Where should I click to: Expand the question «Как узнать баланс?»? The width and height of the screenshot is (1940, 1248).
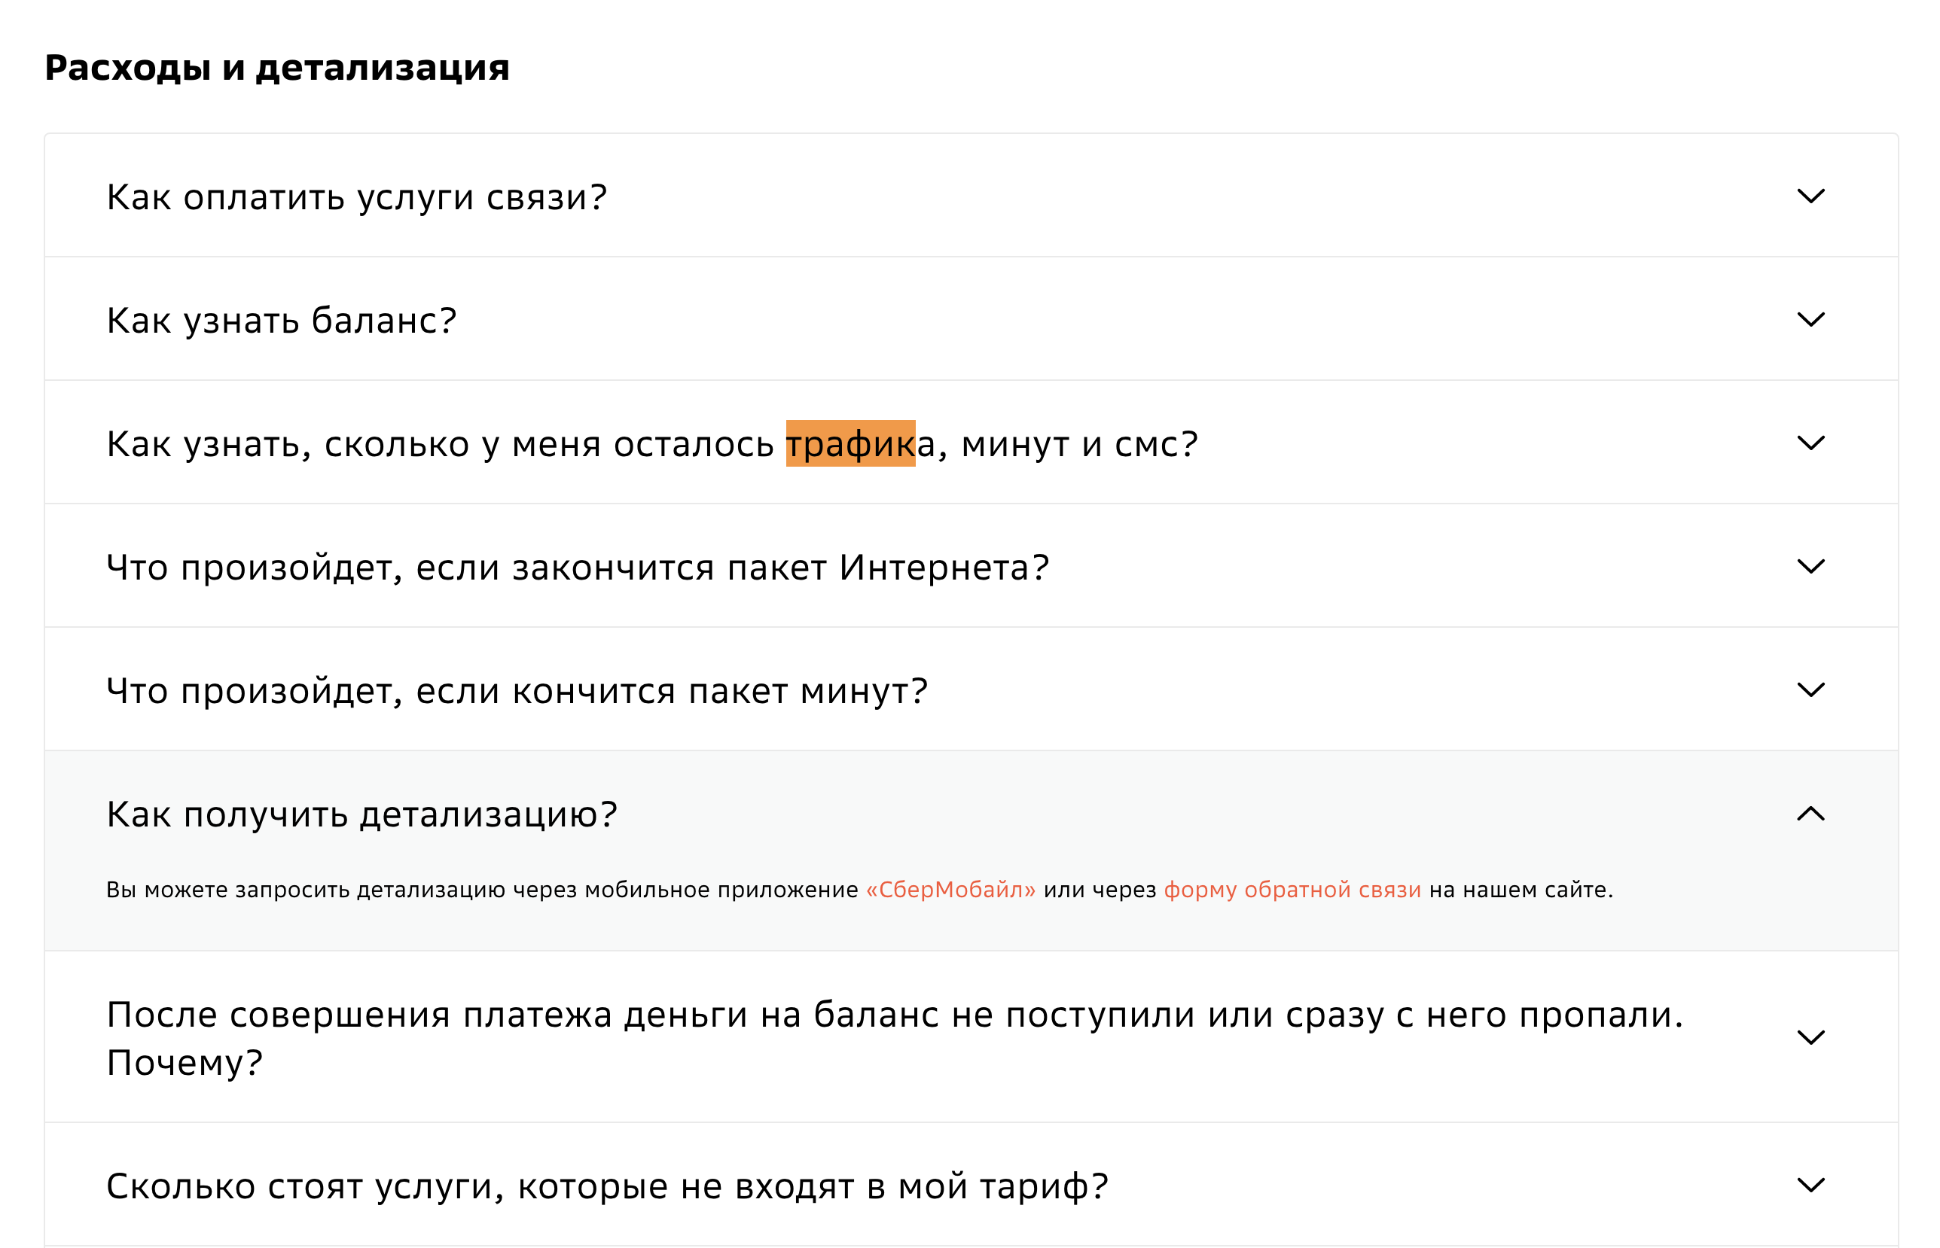282,320
